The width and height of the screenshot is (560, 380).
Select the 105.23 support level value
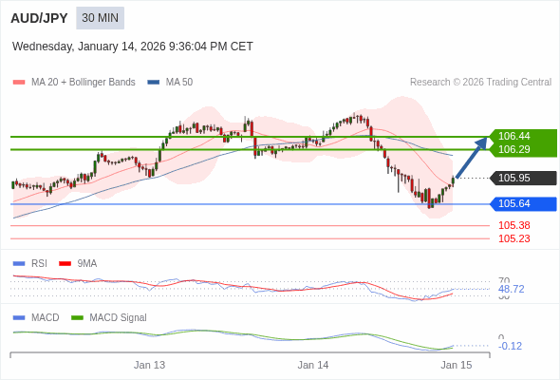click(x=513, y=238)
